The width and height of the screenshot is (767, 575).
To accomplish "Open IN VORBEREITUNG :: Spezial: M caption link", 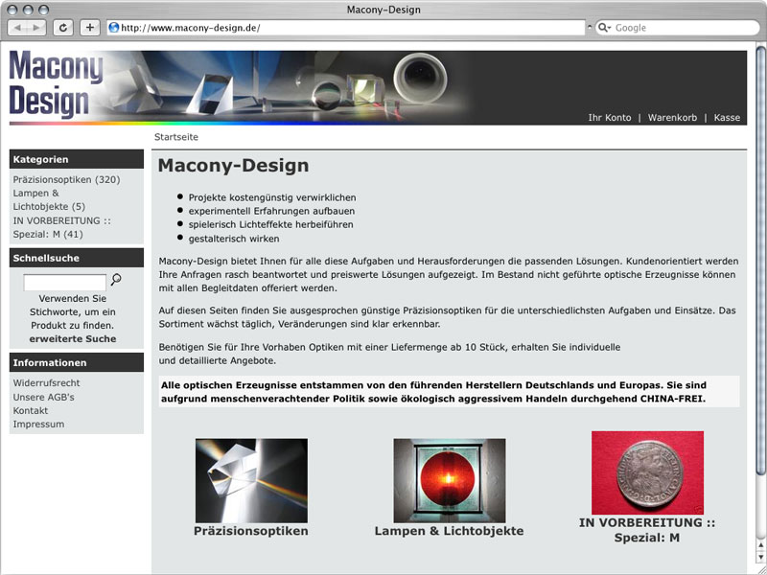I will click(647, 530).
